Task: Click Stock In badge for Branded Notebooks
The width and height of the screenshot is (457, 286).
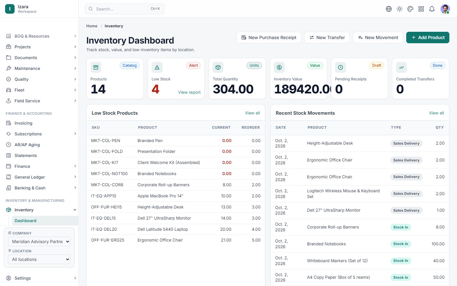Action: pyautogui.click(x=401, y=244)
